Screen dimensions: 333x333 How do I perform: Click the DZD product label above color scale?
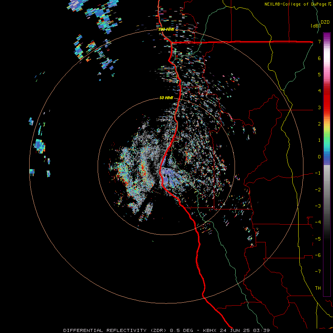click(325, 22)
